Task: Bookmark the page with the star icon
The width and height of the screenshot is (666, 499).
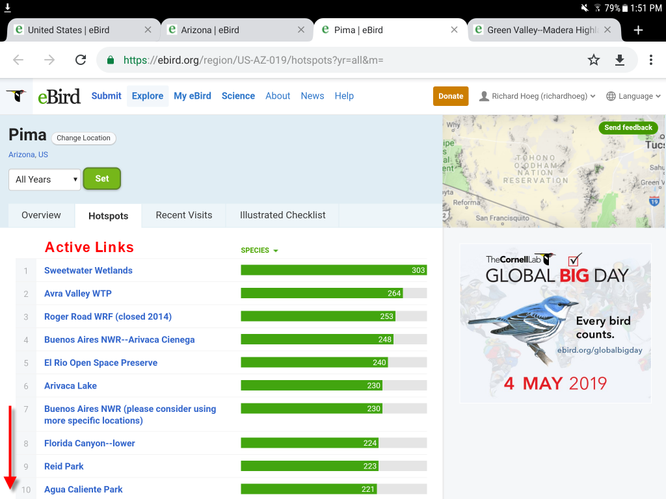Action: (594, 60)
